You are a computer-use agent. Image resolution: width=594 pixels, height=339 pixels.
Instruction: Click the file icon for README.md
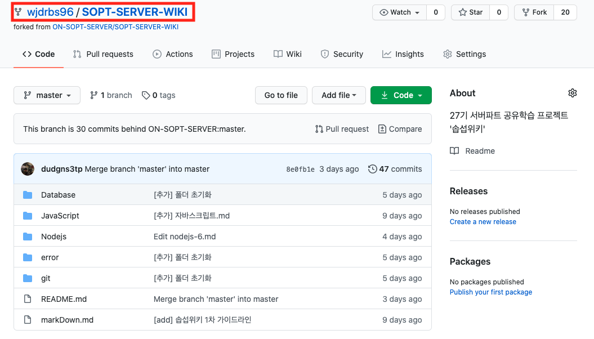click(x=28, y=299)
